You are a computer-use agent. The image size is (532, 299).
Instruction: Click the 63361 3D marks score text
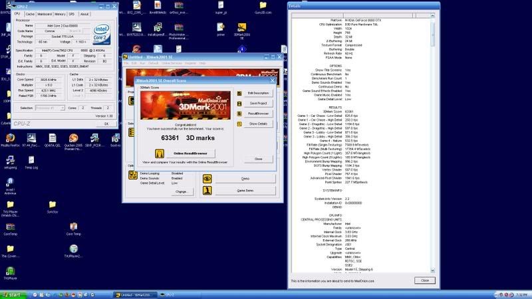point(188,138)
